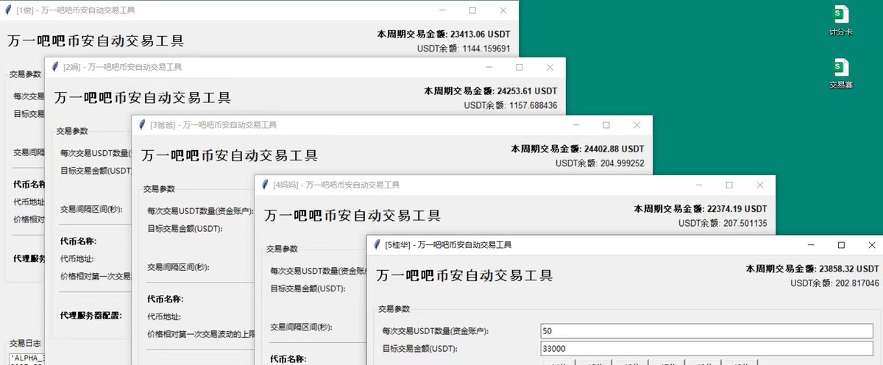
Task: Close the [3爸爸] window
Action: [x=637, y=125]
